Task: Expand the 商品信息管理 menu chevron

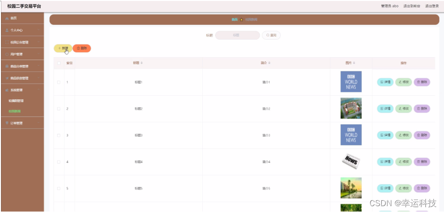Action: point(39,78)
